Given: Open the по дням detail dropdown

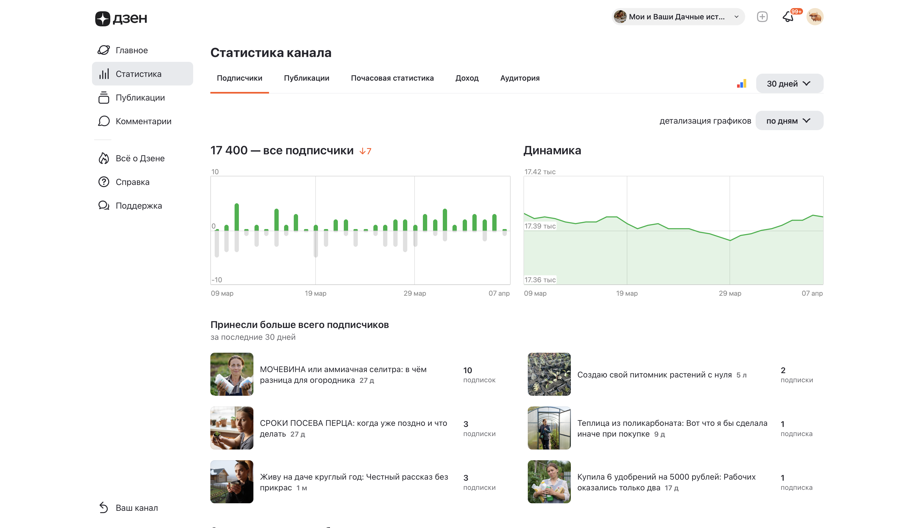Looking at the screenshot, I should [x=789, y=121].
